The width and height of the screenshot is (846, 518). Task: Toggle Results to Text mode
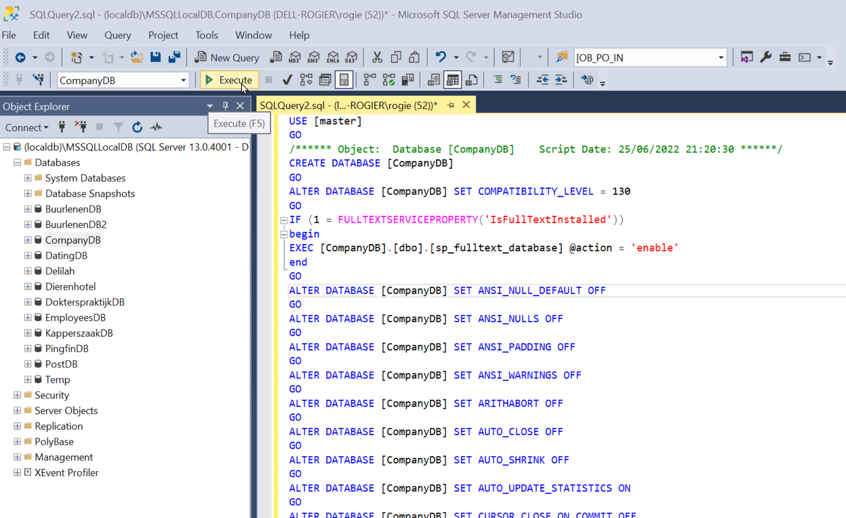(x=433, y=80)
